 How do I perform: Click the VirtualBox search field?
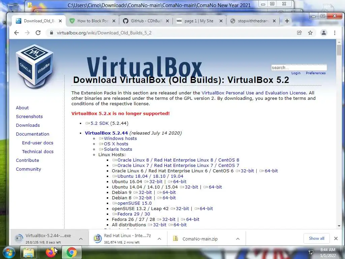pyautogui.click(x=299, y=67)
